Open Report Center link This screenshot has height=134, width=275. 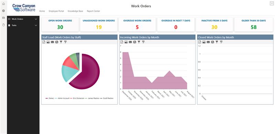[x=93, y=11]
